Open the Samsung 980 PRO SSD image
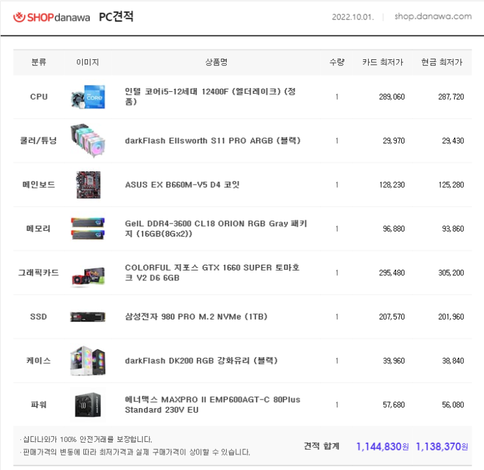484x470 pixels. [x=88, y=317]
